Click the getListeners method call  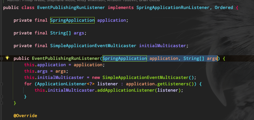(171, 84)
